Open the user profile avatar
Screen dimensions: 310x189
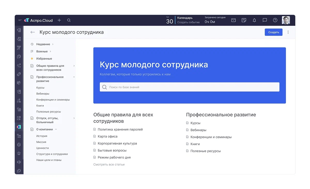pos(286,20)
